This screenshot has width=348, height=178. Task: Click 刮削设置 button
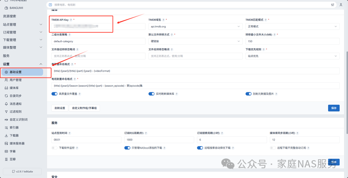[x=60, y=108]
